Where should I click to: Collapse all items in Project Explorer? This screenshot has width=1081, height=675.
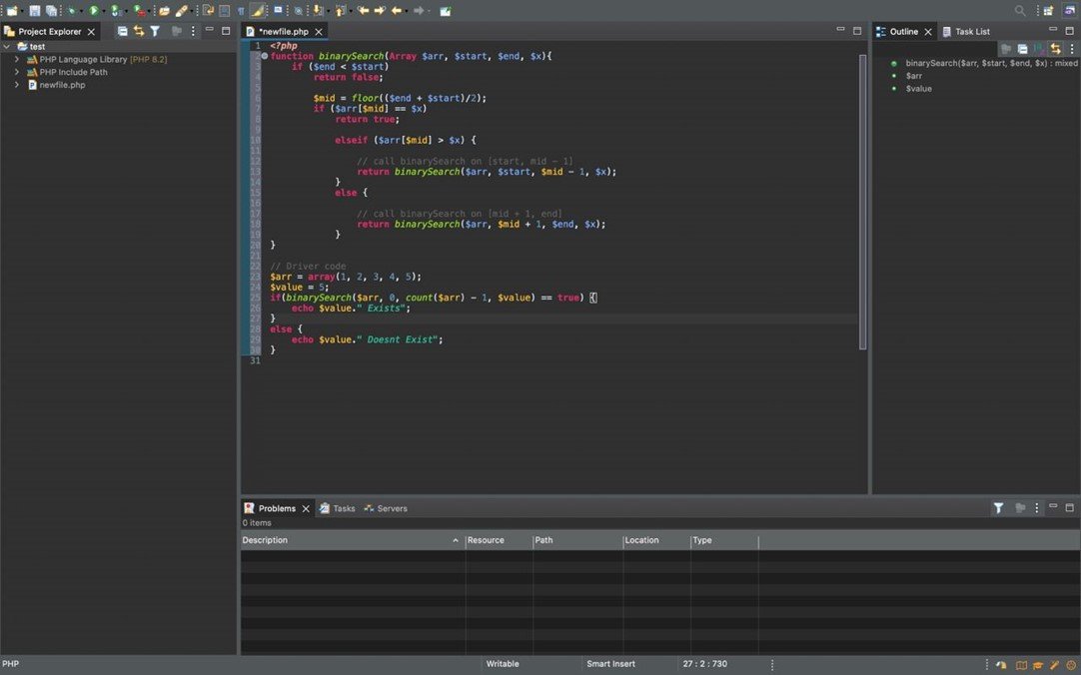(x=122, y=31)
